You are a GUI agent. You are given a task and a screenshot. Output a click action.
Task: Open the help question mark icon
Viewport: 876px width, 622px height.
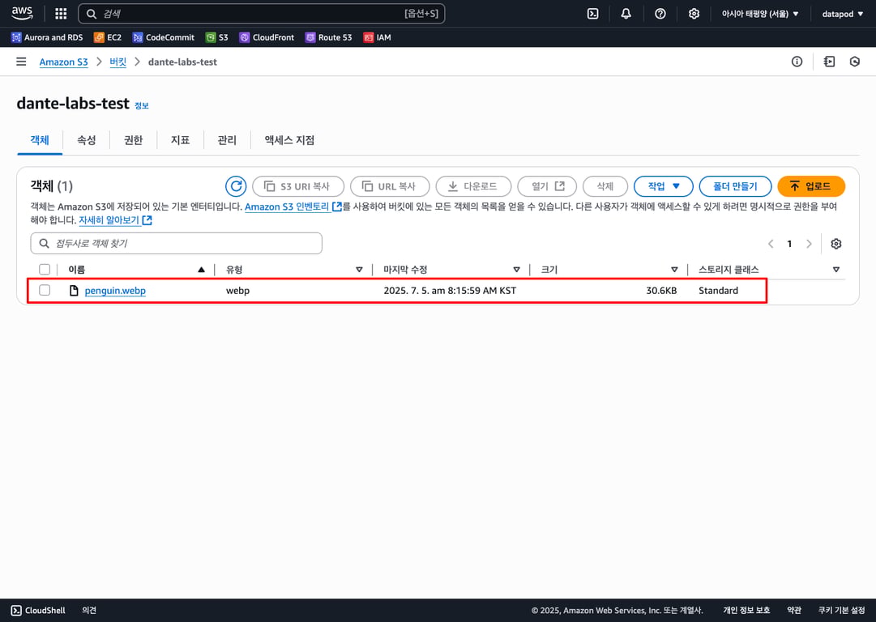coord(660,14)
